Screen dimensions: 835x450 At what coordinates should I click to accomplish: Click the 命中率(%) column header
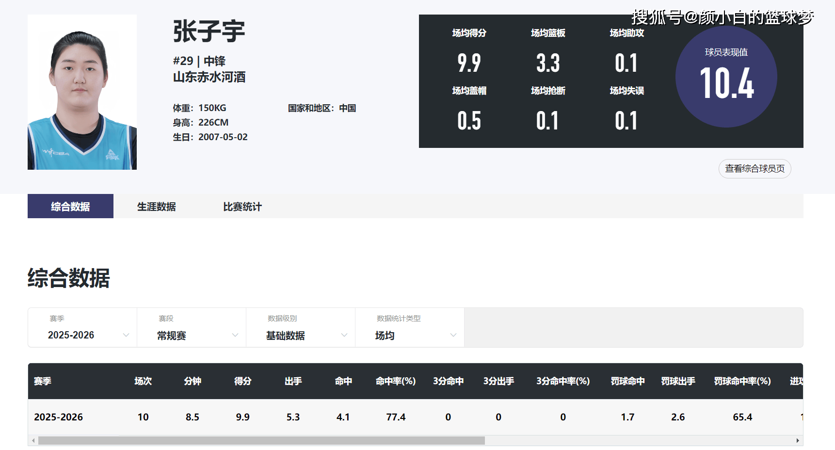pyautogui.click(x=395, y=381)
